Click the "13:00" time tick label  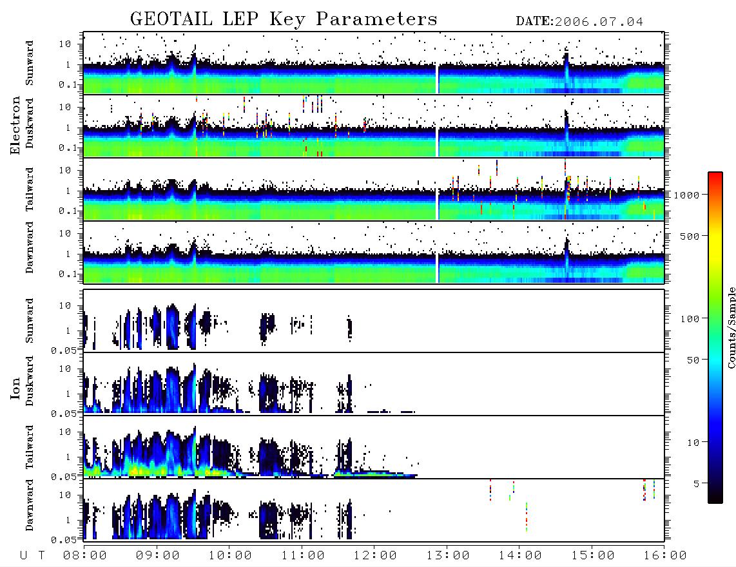[x=448, y=555]
